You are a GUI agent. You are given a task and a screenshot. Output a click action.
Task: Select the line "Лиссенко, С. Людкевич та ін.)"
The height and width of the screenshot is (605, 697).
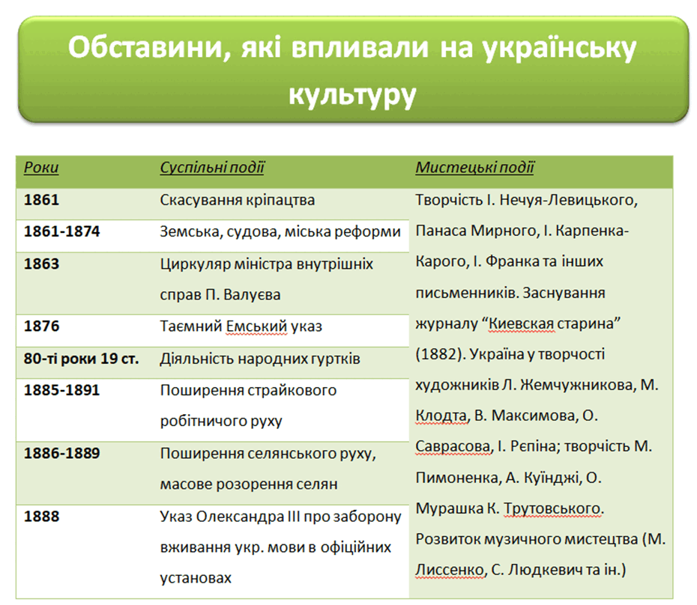[521, 570]
